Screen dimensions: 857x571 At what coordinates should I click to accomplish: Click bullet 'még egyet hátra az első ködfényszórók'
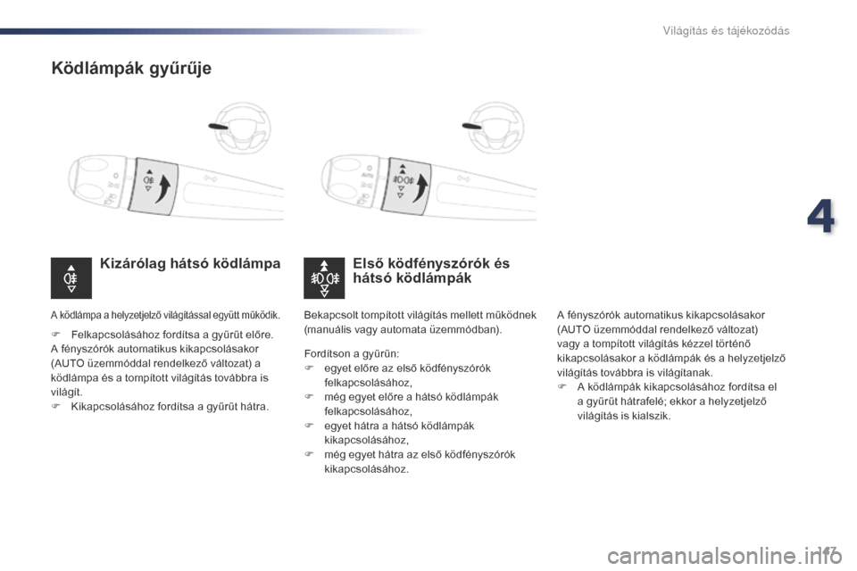click(420, 455)
